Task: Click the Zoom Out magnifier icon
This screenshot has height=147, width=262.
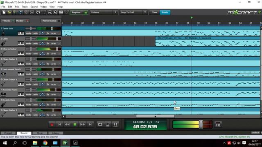Action: 55,12
